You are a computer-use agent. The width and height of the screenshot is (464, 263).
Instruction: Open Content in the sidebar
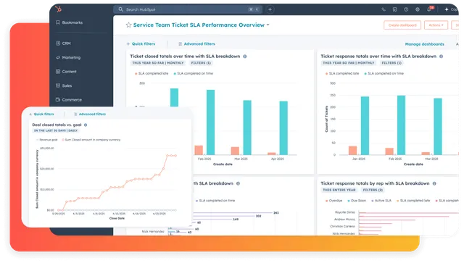point(66,72)
